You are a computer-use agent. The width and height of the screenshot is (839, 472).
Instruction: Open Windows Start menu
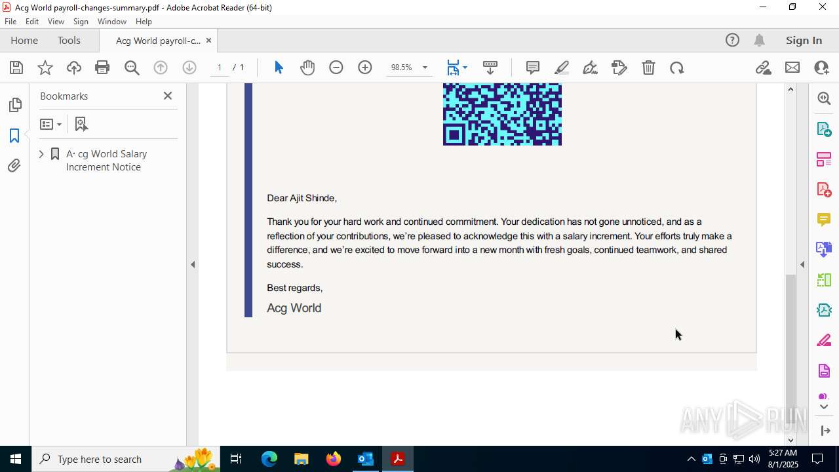click(x=16, y=459)
